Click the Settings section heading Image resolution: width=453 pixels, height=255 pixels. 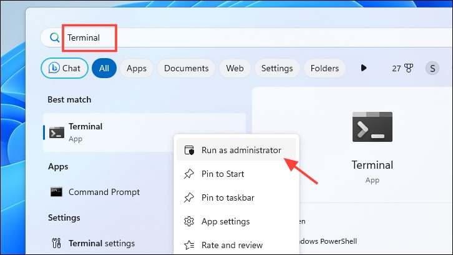click(64, 217)
